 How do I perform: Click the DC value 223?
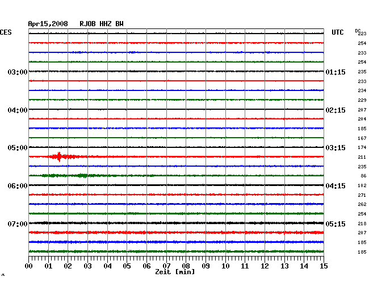tap(362, 34)
